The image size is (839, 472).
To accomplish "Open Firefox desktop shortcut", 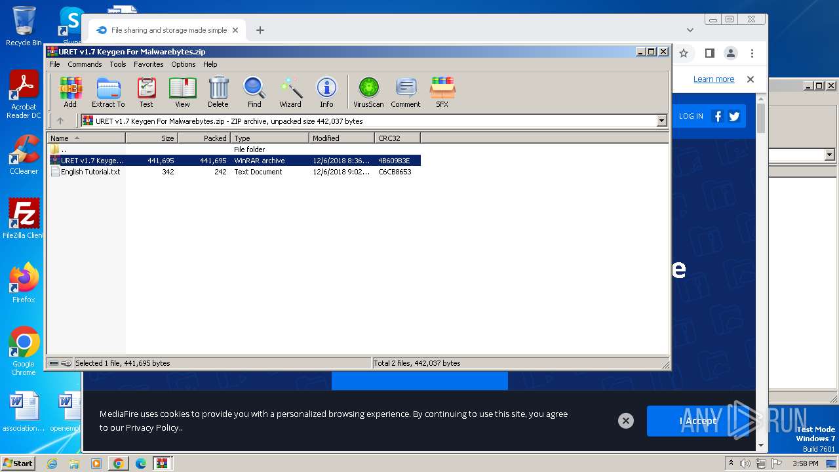I will point(24,283).
